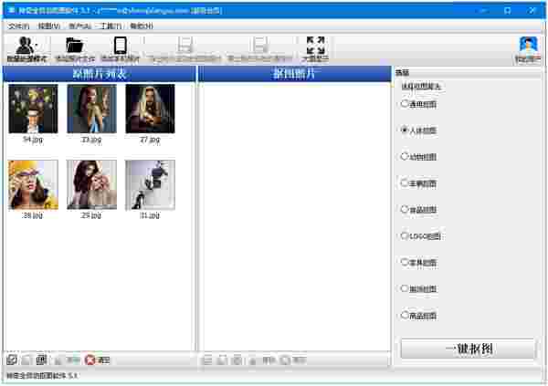Select the 31.jpg thumbnail of person on stairs

click(151, 185)
